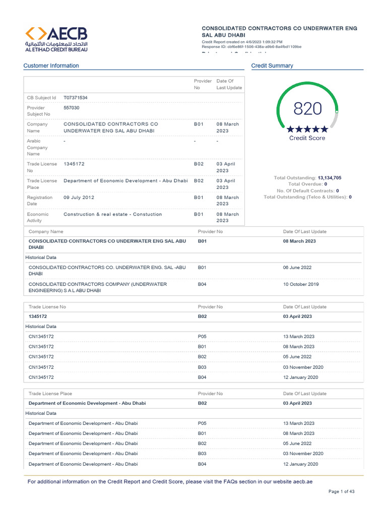Click the Credit Score label under the stars
The height and width of the screenshot is (516, 387).
point(307,138)
